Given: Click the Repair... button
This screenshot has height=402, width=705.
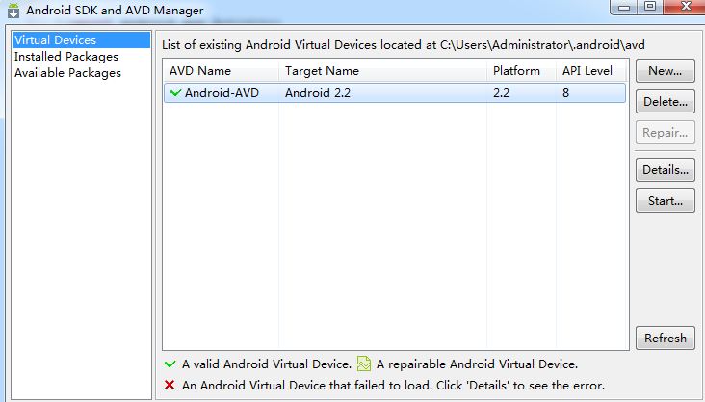Looking at the screenshot, I should coord(665,133).
